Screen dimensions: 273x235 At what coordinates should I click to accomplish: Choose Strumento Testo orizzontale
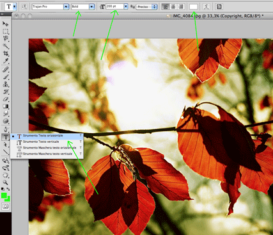47,136
